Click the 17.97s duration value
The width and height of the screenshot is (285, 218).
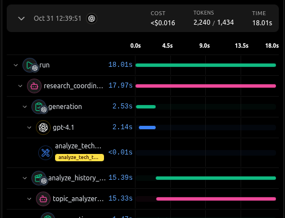click(x=120, y=85)
